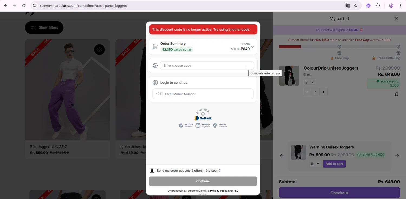Go back with browser back arrow

(5, 6)
